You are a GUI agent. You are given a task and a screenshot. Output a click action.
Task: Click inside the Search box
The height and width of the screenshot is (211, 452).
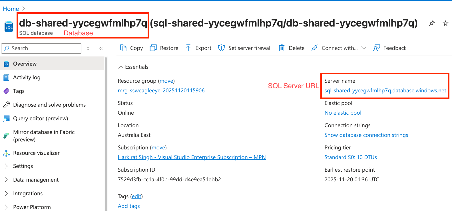tap(41, 48)
